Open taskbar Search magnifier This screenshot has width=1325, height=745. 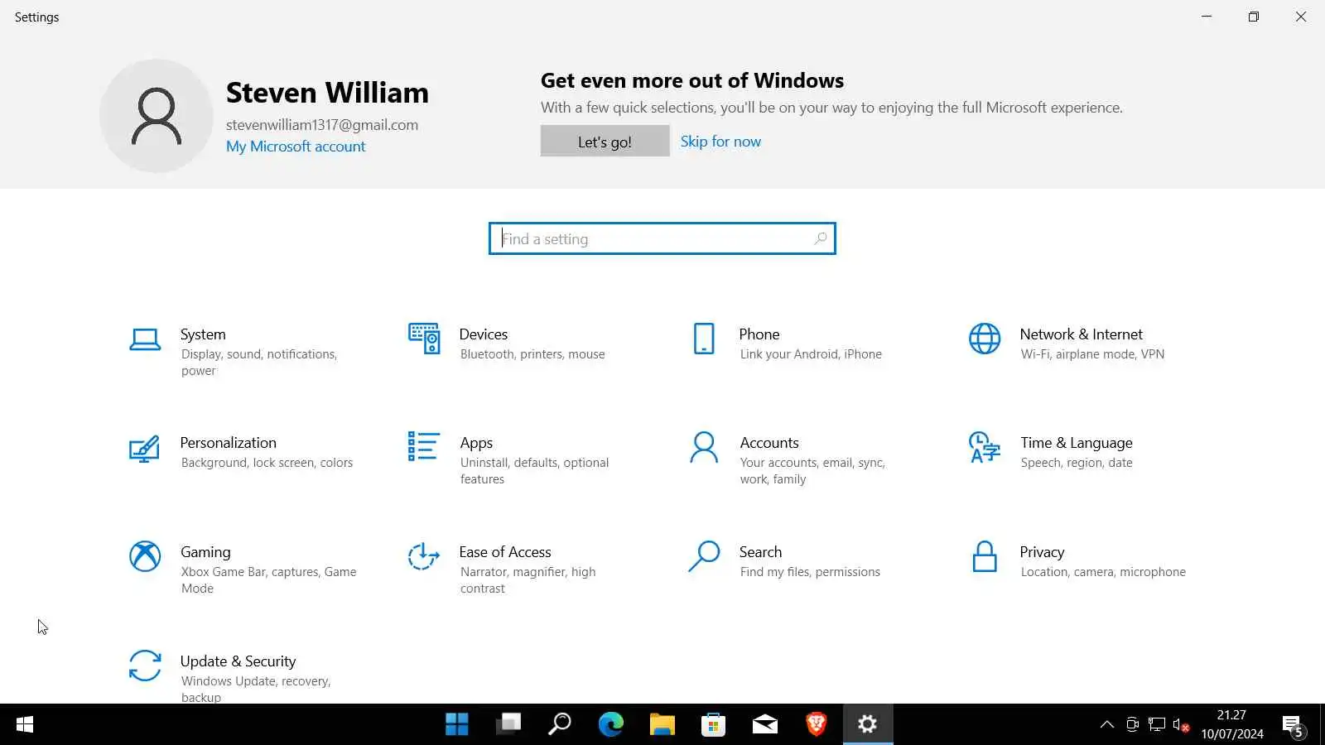point(560,724)
